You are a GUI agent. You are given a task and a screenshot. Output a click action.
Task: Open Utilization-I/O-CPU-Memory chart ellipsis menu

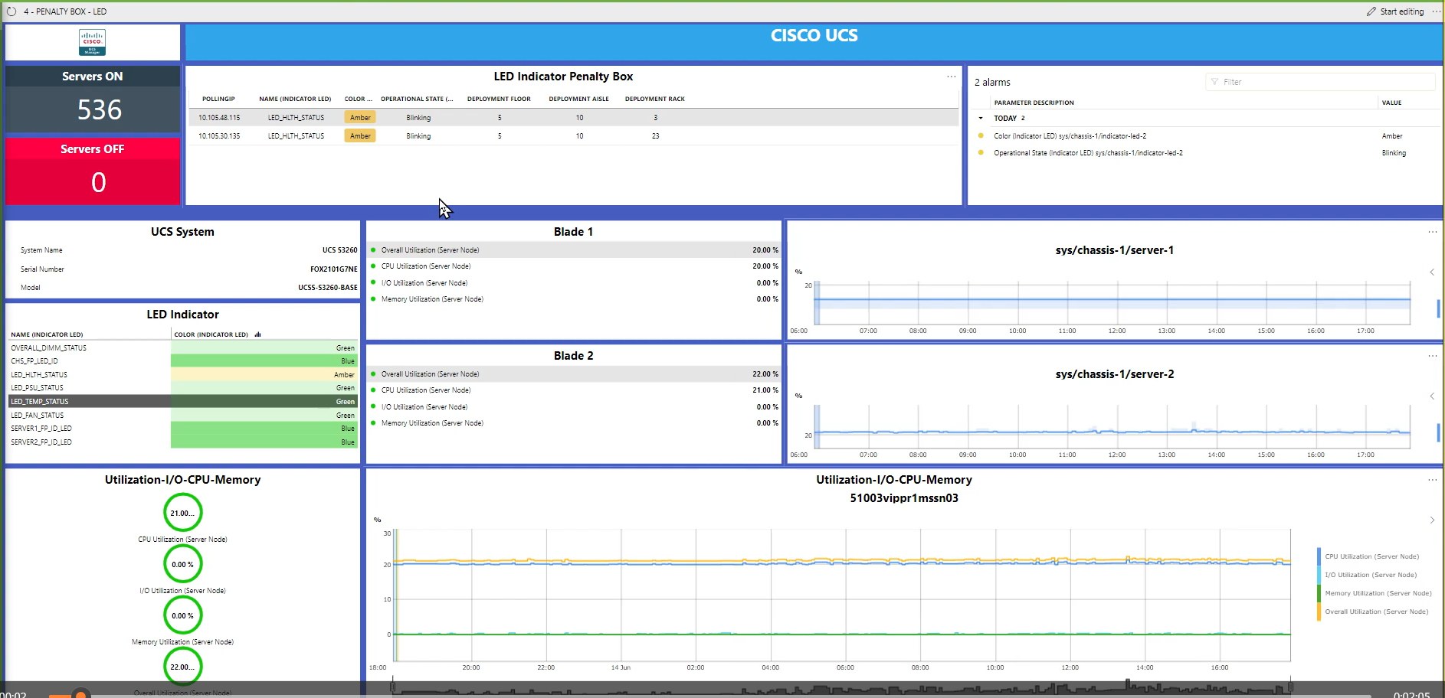[x=1433, y=480]
